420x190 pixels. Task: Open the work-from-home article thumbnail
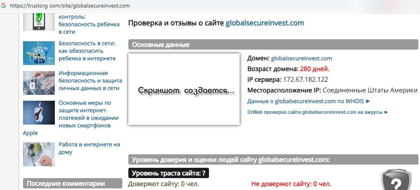point(39,154)
